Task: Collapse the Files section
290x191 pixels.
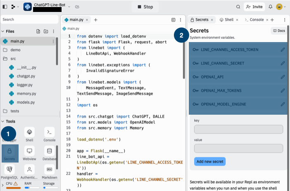Action: pyautogui.click(x=3, y=31)
